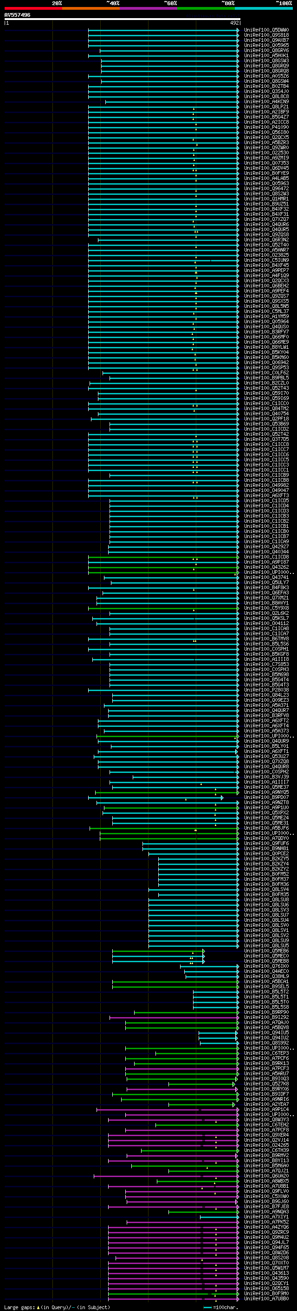Screen dimensions: 297x1311
Task: Select hit UniRef100_Q9S818
Action: (x=266, y=35)
